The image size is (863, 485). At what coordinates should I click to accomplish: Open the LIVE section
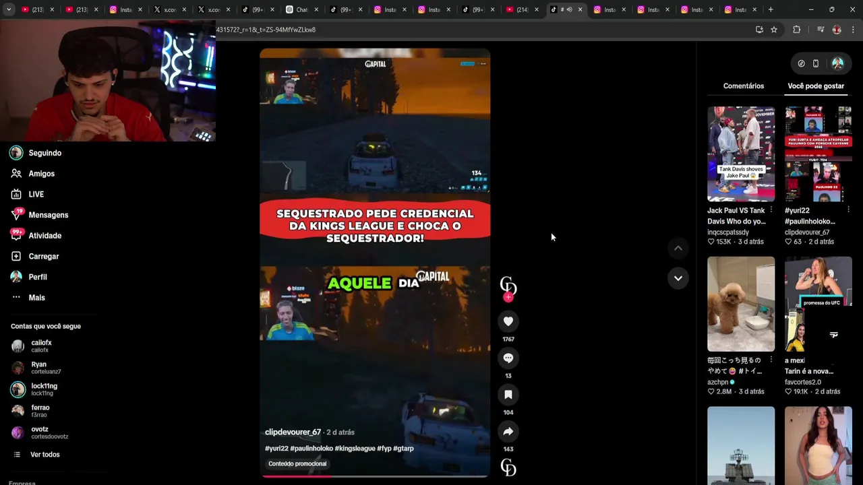28,195
